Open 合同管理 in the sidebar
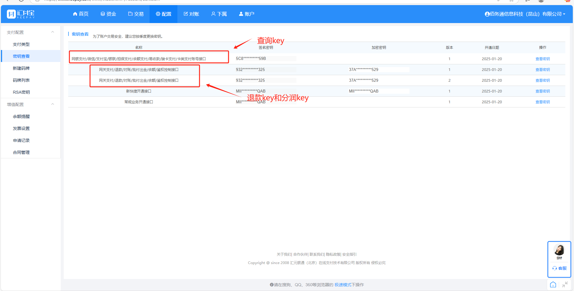 pyautogui.click(x=21, y=152)
